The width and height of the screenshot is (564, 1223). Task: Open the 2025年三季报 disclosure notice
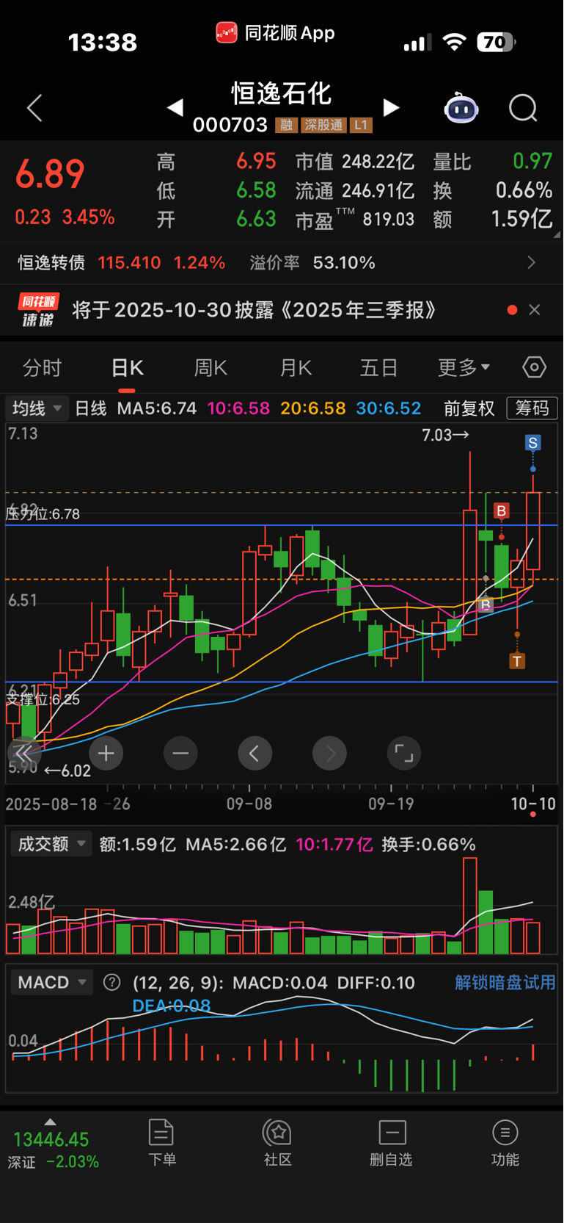(x=254, y=310)
